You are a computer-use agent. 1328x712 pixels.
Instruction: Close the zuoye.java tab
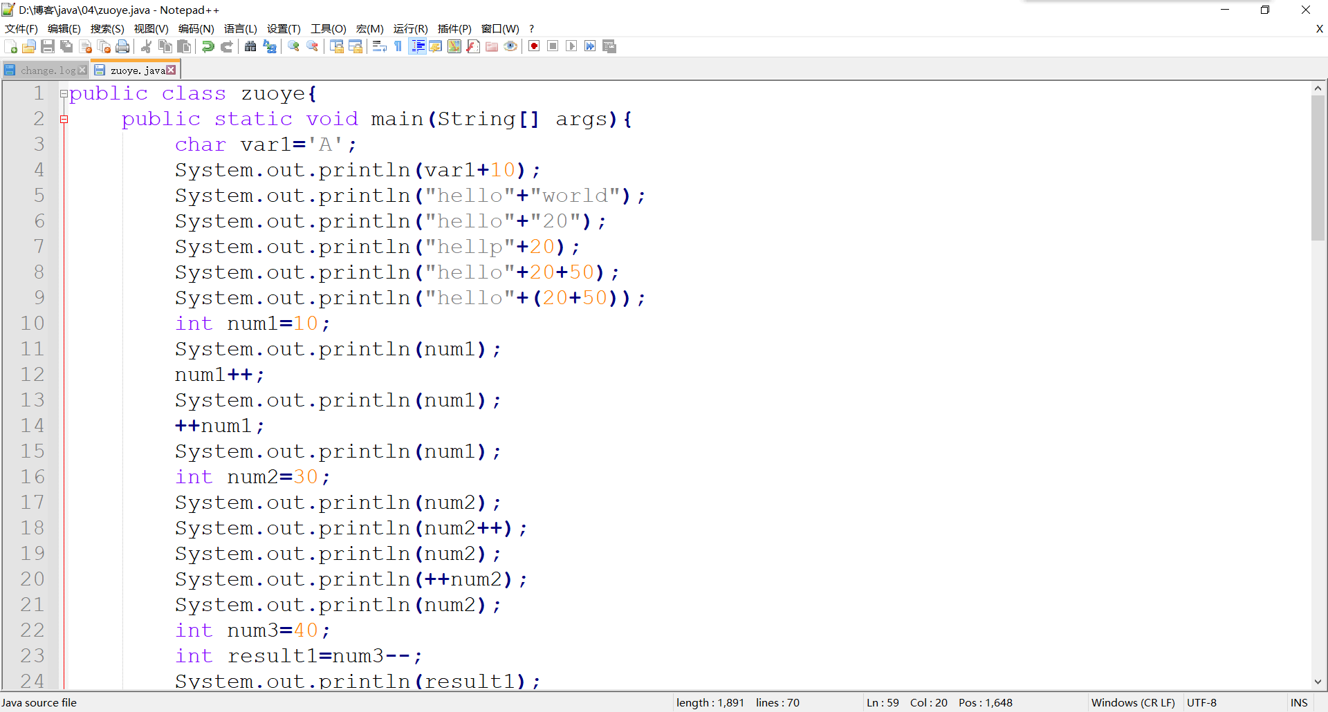[x=171, y=70]
